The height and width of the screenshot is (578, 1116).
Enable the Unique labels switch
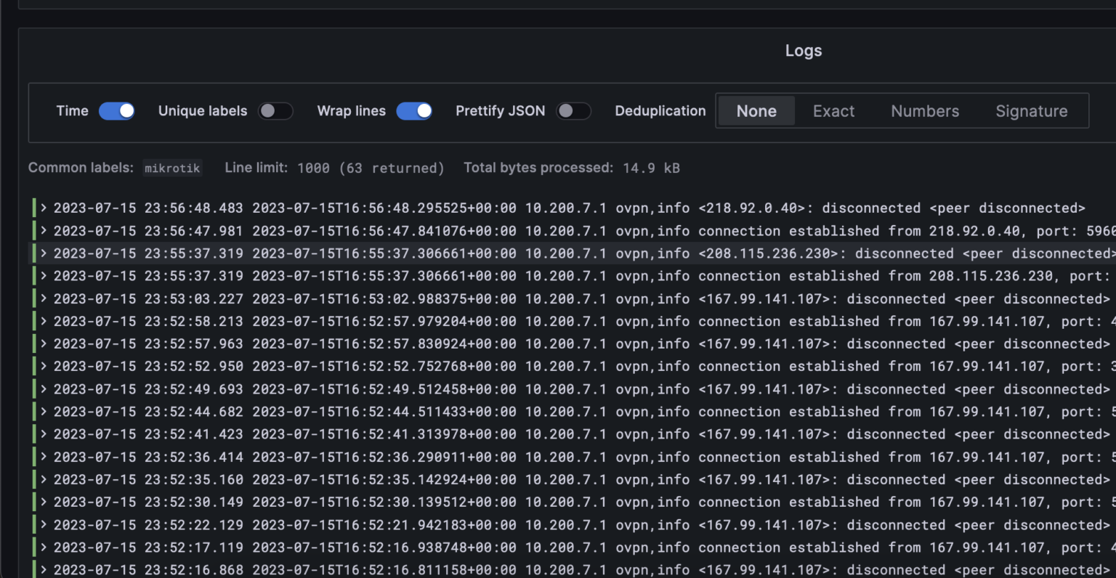pyautogui.click(x=275, y=110)
